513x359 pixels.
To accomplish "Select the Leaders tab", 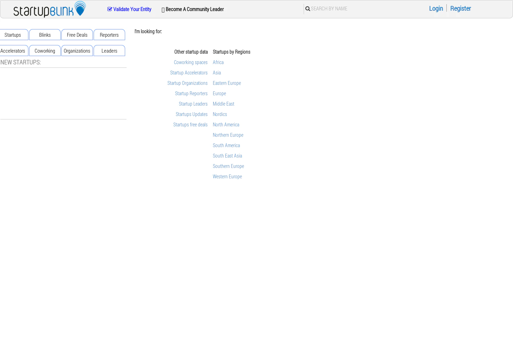I will [x=109, y=51].
